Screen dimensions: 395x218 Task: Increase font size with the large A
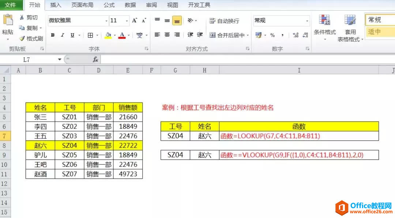click(x=135, y=21)
